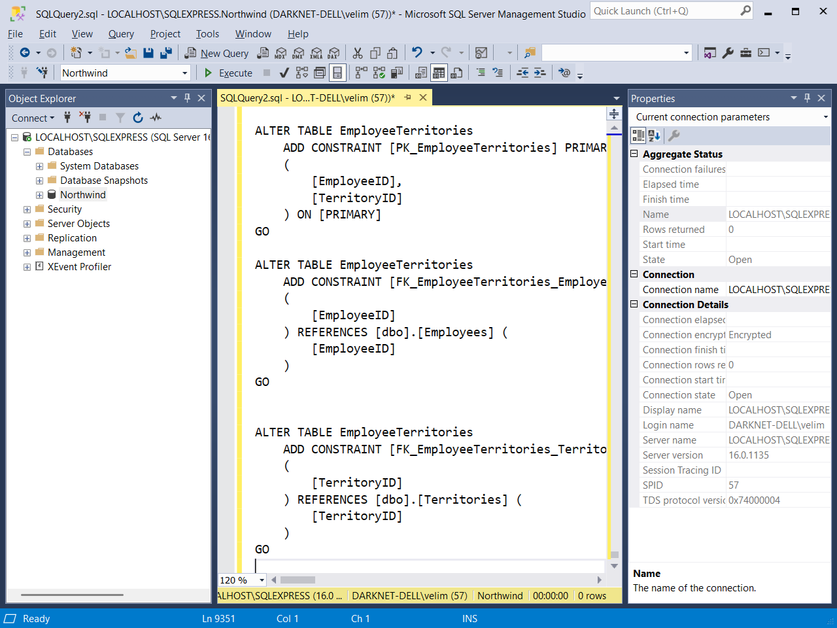Switch Properties to Categorized view

(x=638, y=135)
